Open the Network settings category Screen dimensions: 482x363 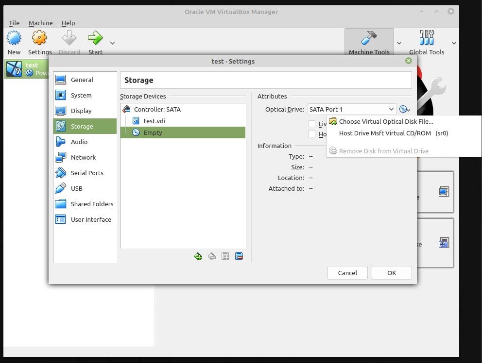pos(85,158)
